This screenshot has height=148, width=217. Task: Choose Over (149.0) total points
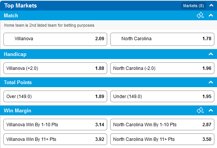pos(55,96)
